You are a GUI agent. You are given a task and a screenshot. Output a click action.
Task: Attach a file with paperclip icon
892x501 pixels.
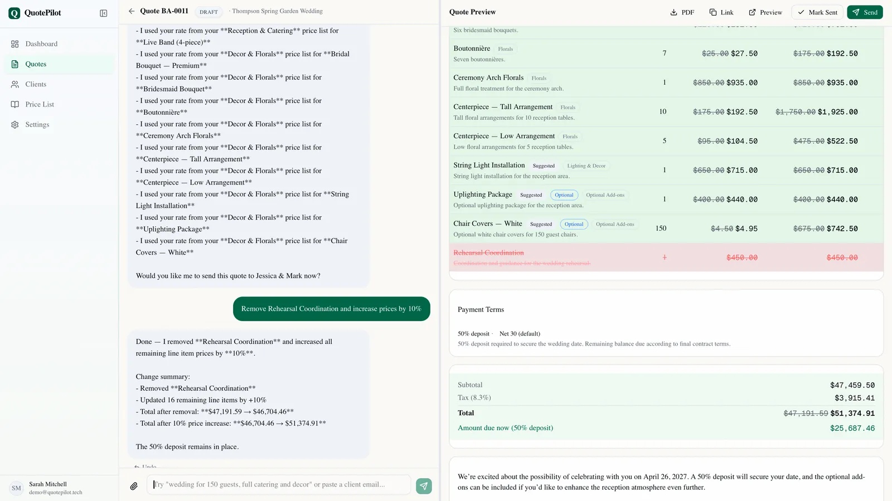(x=134, y=486)
